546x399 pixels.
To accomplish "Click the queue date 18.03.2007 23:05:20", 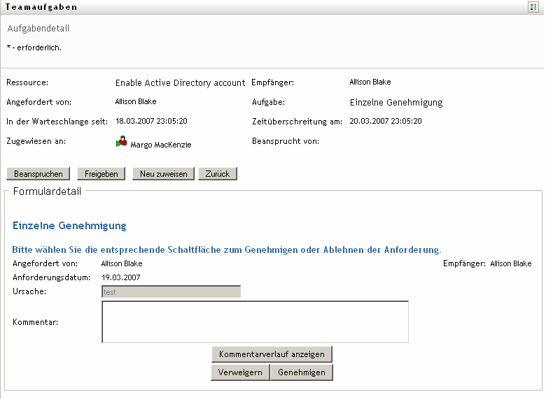I will click(151, 121).
